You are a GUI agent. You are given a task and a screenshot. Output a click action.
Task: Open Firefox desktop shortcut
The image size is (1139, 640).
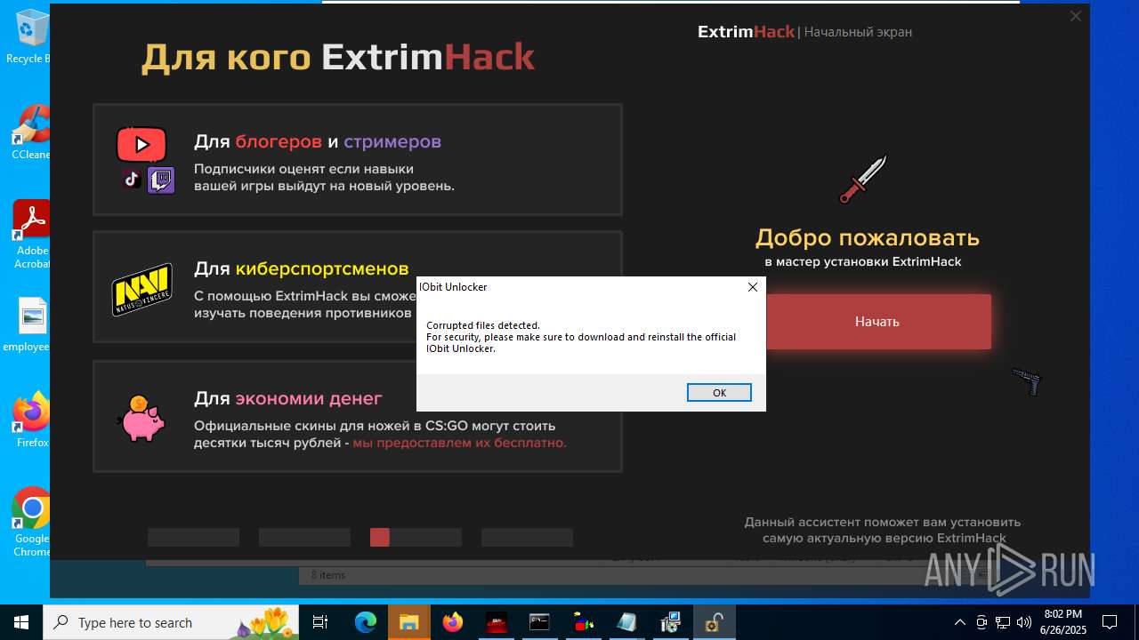[x=32, y=420]
